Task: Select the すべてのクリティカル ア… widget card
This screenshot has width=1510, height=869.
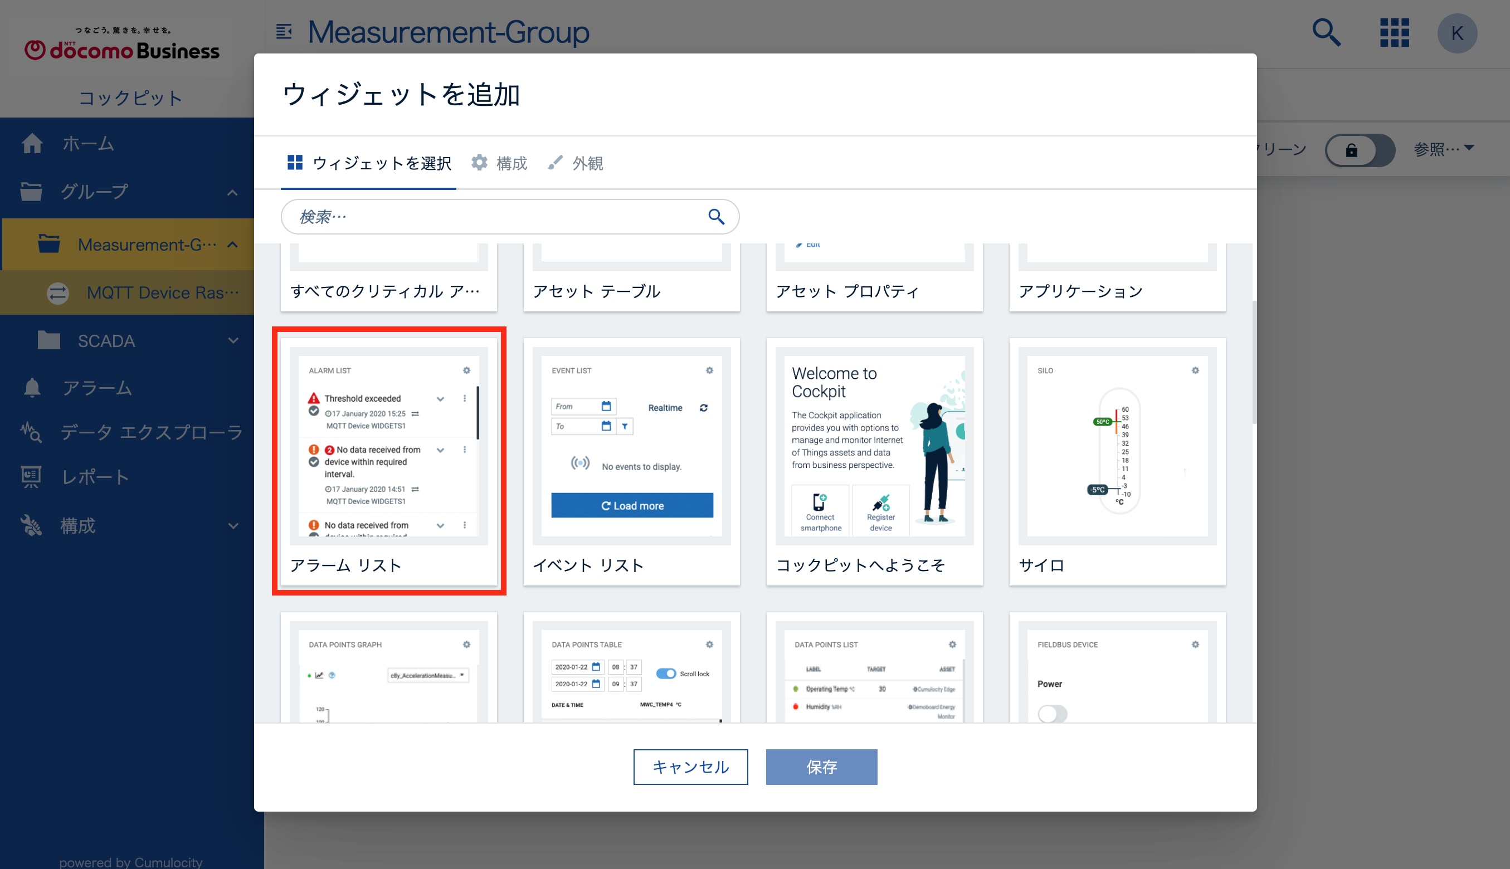Action: tap(388, 277)
